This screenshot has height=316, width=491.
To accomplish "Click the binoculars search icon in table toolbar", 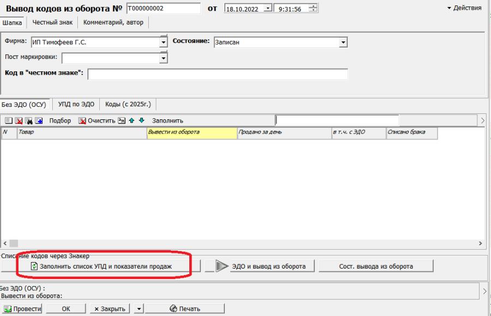I will 28,120.
